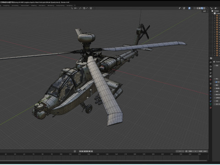
Task: Add a new workspace with the plus button
Action: 75,5
